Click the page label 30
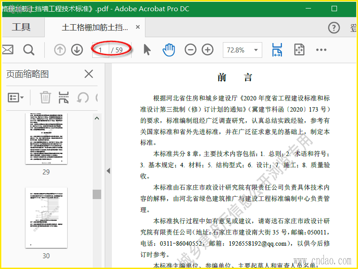The width and height of the screenshot is (358, 269). point(46,256)
